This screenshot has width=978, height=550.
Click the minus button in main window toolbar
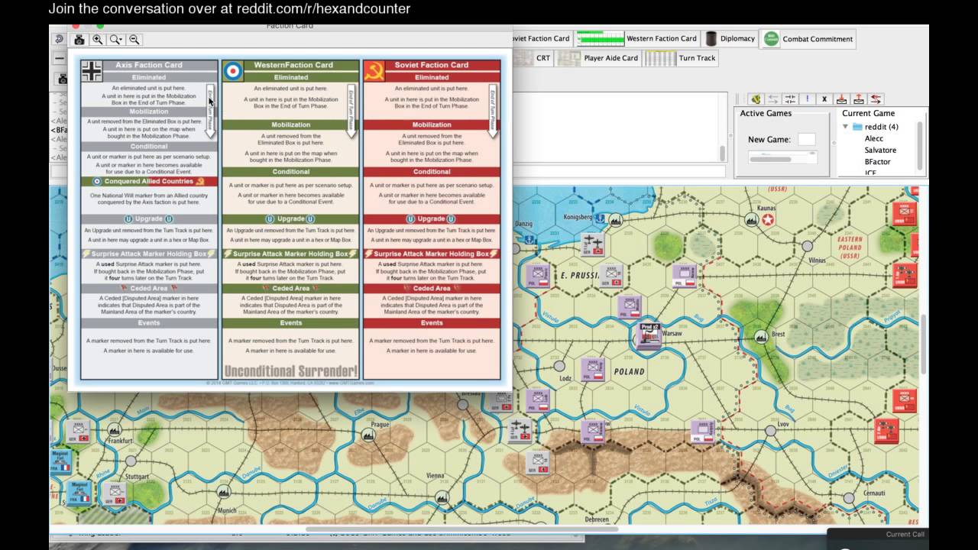coord(59,58)
